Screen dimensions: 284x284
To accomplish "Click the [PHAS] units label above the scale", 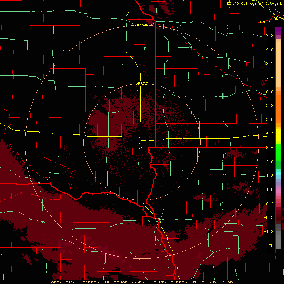I will click(267, 22).
